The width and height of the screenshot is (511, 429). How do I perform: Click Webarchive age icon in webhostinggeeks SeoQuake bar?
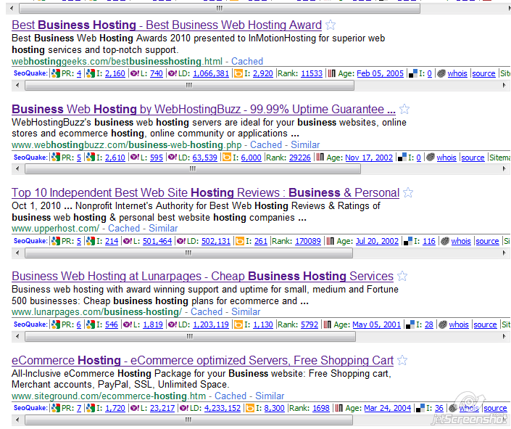[x=331, y=73]
